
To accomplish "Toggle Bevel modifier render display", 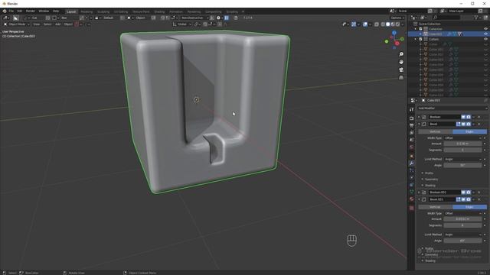I will coord(469,124).
